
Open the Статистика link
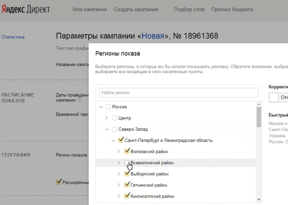click(x=13, y=37)
